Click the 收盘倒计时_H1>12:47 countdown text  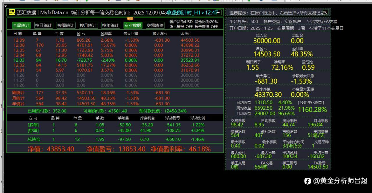coord(192,12)
